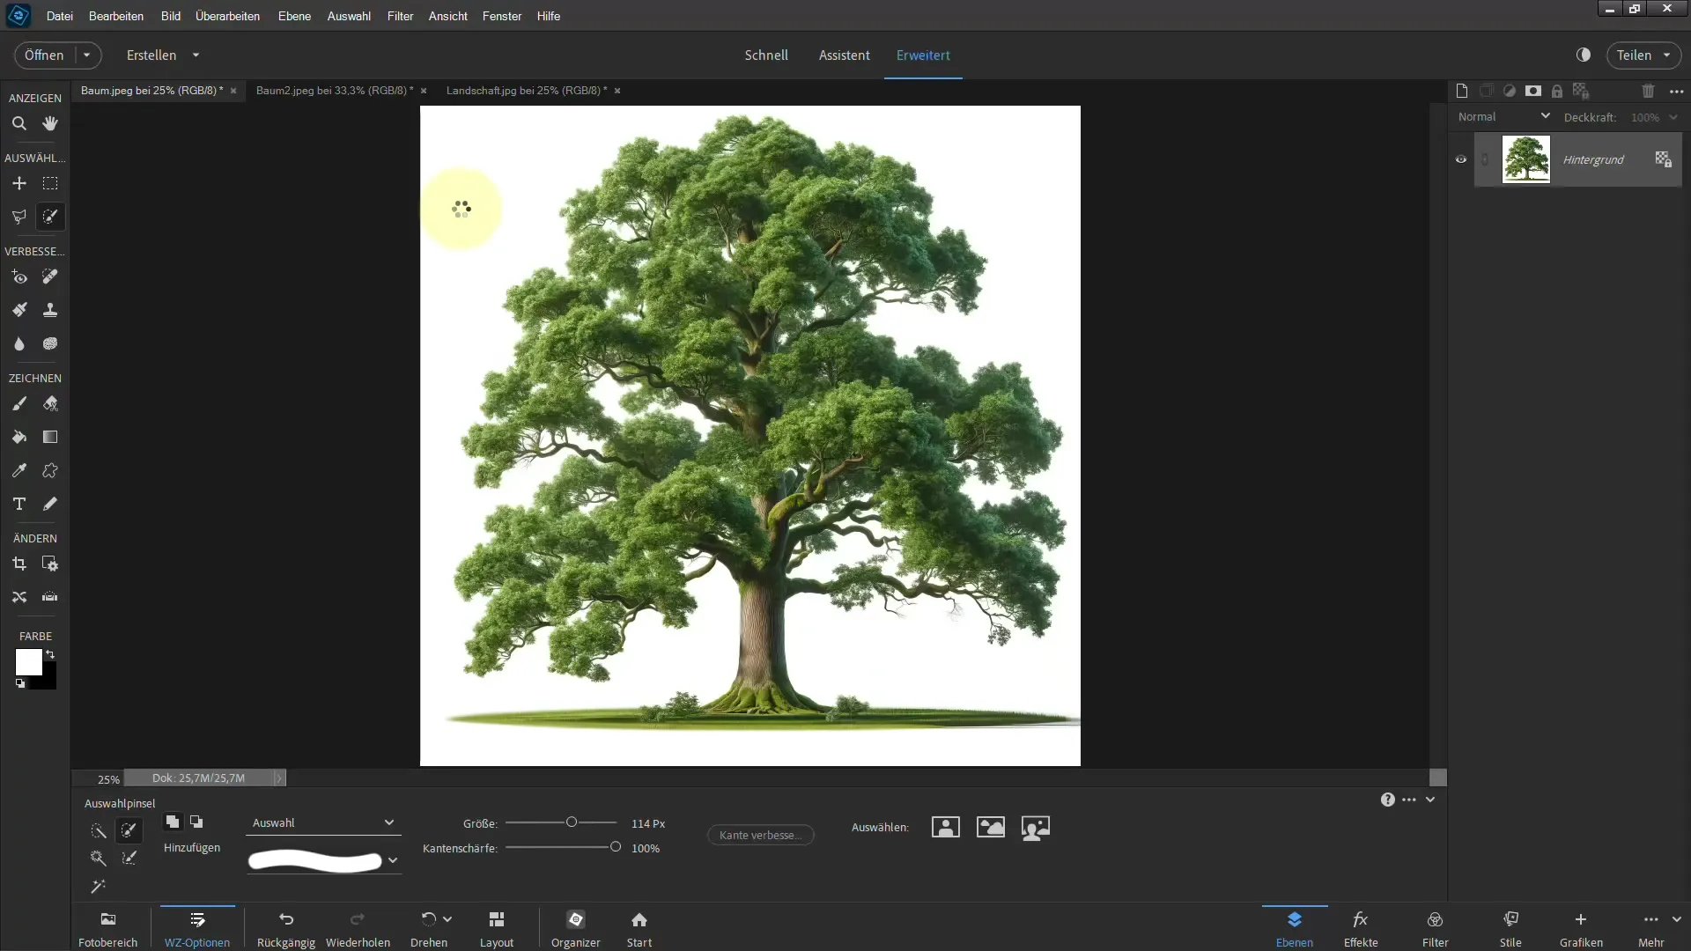Select the Zoom tool
This screenshot has width=1691, height=951.
coord(18,123)
